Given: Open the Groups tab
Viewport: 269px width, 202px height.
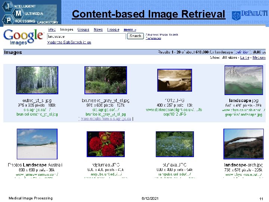Looking at the screenshot, I should [83, 30].
